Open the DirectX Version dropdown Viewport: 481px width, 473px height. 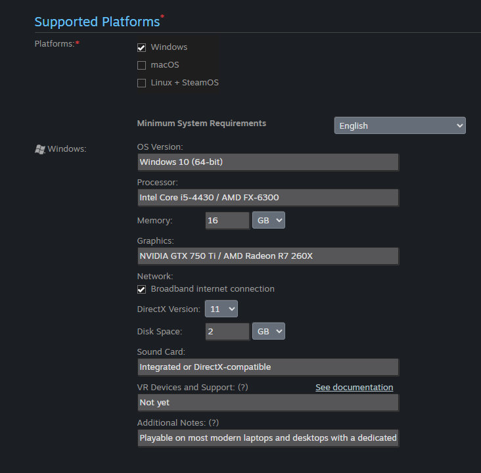tap(221, 309)
